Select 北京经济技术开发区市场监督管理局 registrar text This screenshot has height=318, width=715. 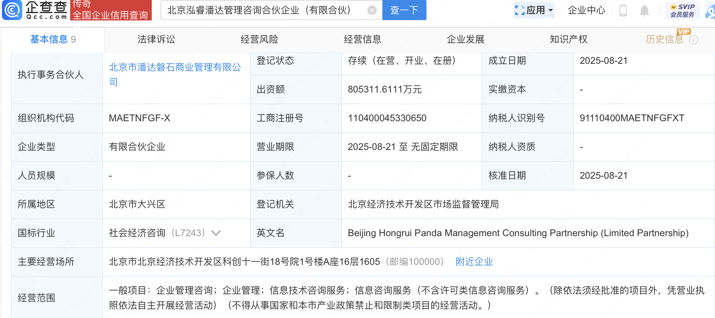(x=423, y=204)
